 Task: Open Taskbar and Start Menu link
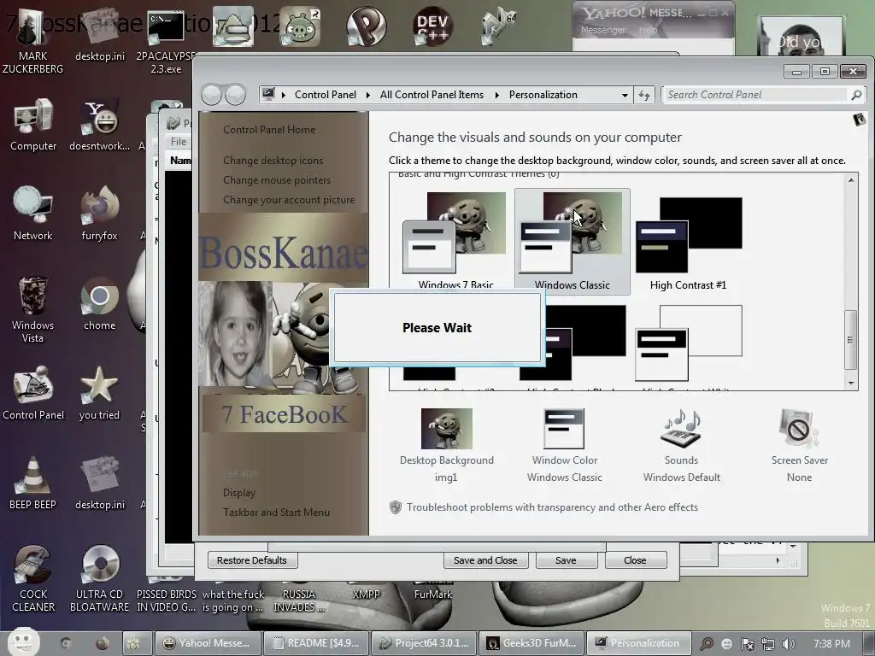coord(276,512)
